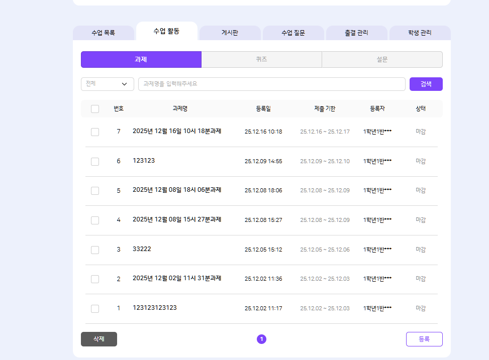Click the purple 검색 button
This screenshot has width=489, height=360.
click(426, 84)
